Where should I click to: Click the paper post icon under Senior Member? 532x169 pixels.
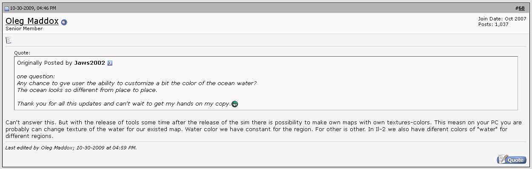click(x=9, y=40)
